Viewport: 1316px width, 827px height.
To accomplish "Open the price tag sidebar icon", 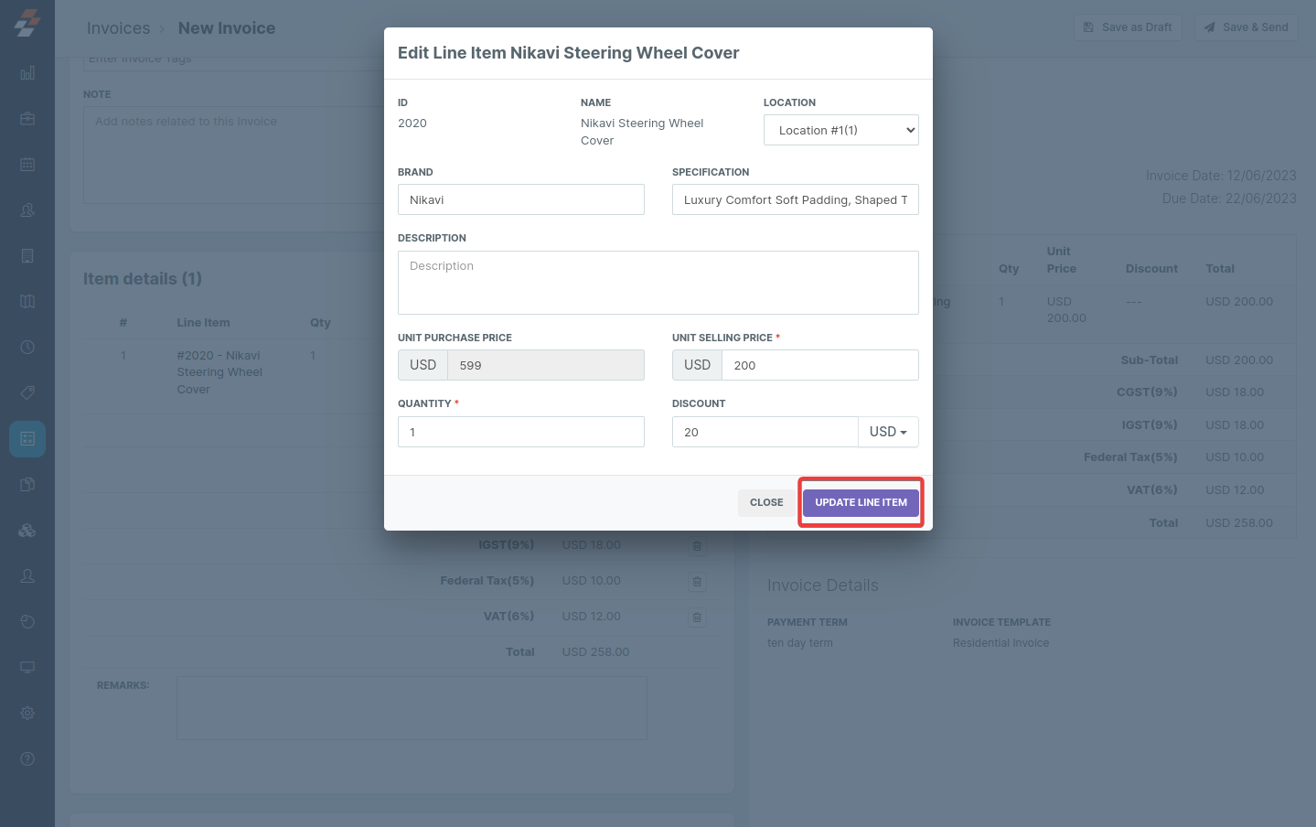I will (x=27, y=392).
